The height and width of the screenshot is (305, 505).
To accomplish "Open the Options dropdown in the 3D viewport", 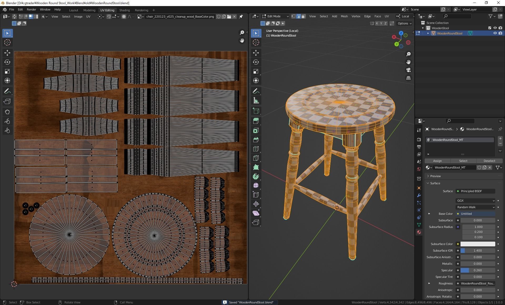I will point(405,23).
